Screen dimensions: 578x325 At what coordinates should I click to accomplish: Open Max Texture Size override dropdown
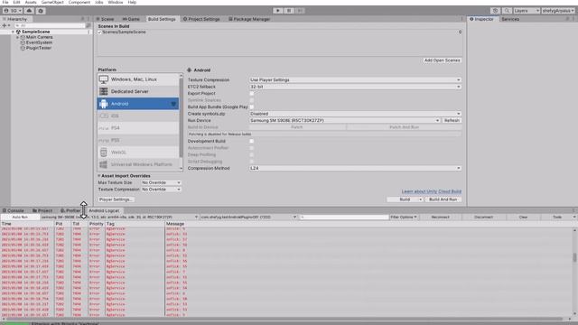161,182
